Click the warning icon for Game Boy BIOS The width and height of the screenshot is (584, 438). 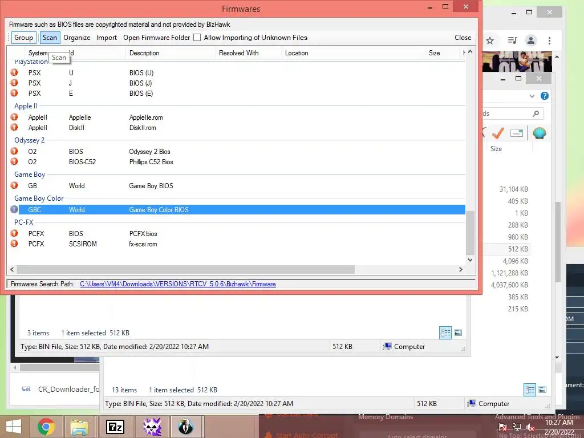(x=14, y=185)
